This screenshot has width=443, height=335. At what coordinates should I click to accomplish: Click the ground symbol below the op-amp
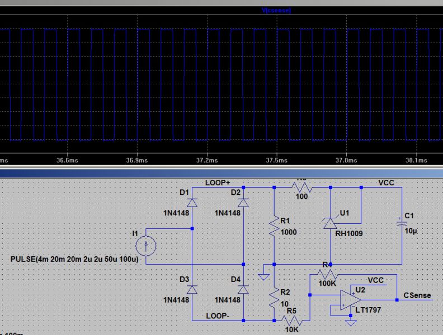click(351, 322)
